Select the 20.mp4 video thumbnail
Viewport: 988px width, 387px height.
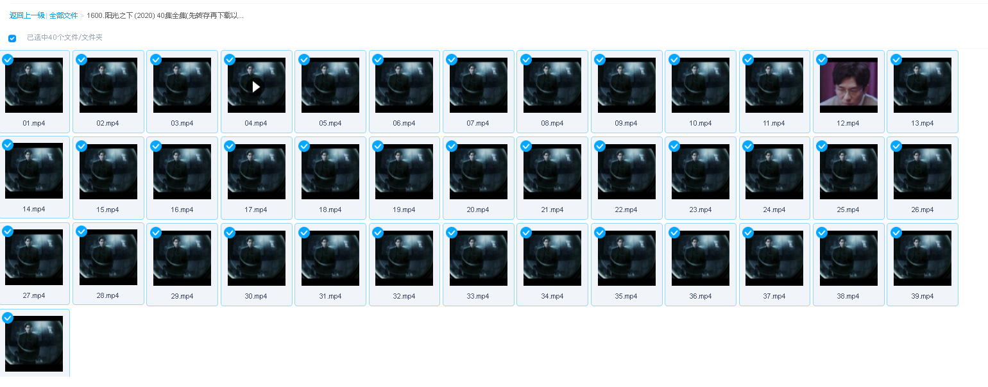tap(478, 172)
